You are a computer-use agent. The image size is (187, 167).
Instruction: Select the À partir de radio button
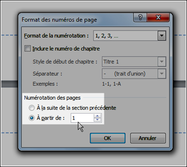coord(32,117)
